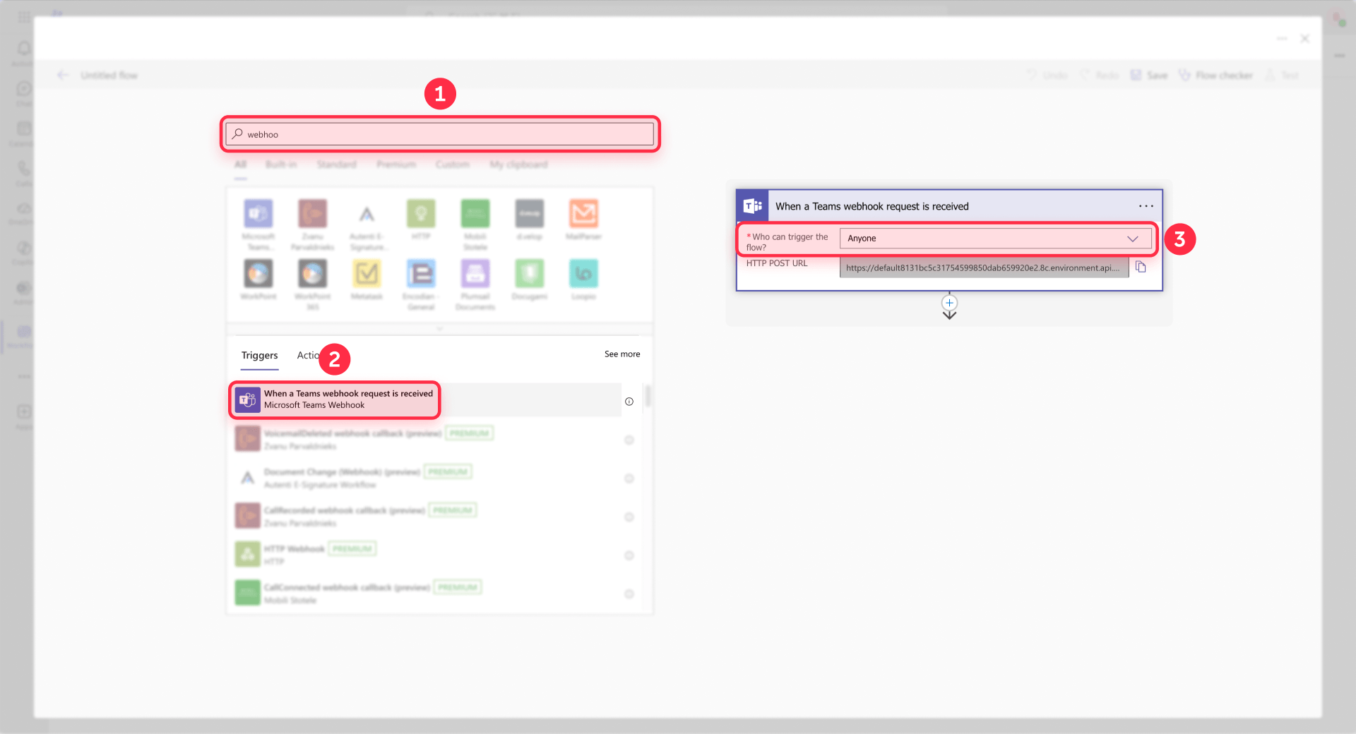Open the Flow checker

coord(1215,75)
